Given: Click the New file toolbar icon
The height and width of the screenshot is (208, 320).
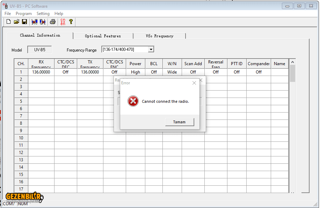Looking at the screenshot, I should [9, 22].
